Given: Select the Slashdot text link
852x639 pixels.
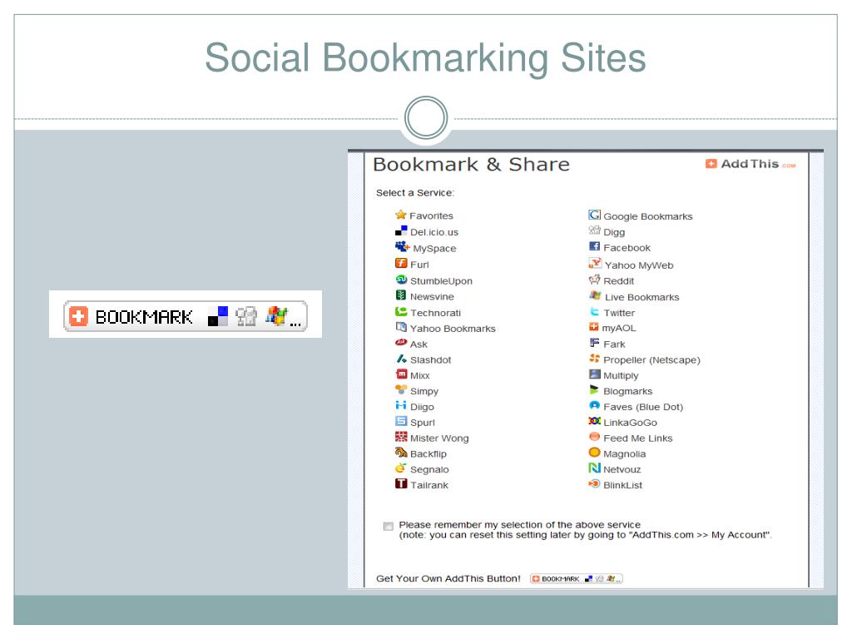Looking at the screenshot, I should (x=430, y=359).
